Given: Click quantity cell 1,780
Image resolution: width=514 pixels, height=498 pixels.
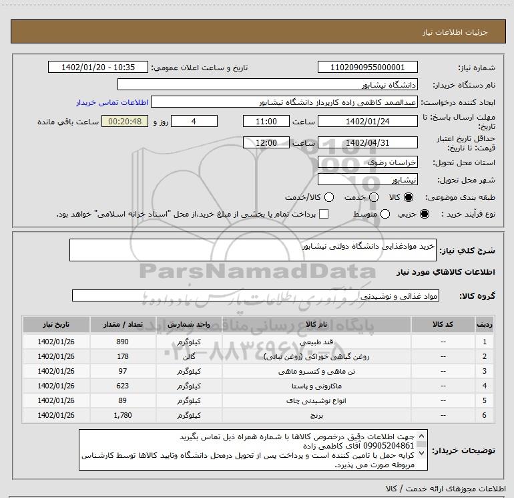Looking at the screenshot, I should 123,415.
